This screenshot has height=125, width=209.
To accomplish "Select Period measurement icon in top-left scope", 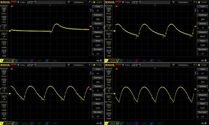I will [4, 10].
